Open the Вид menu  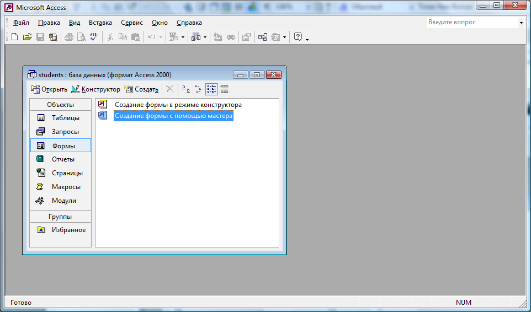[75, 23]
